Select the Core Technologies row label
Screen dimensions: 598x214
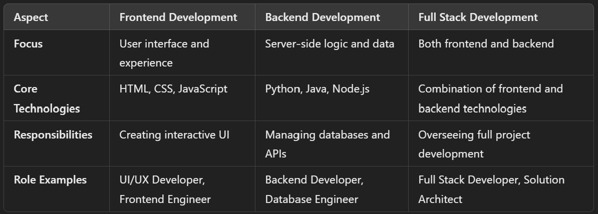coord(47,98)
